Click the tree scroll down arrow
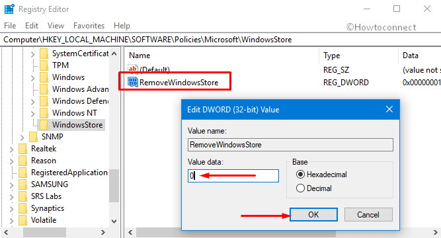This screenshot has height=238, width=441. point(114,221)
